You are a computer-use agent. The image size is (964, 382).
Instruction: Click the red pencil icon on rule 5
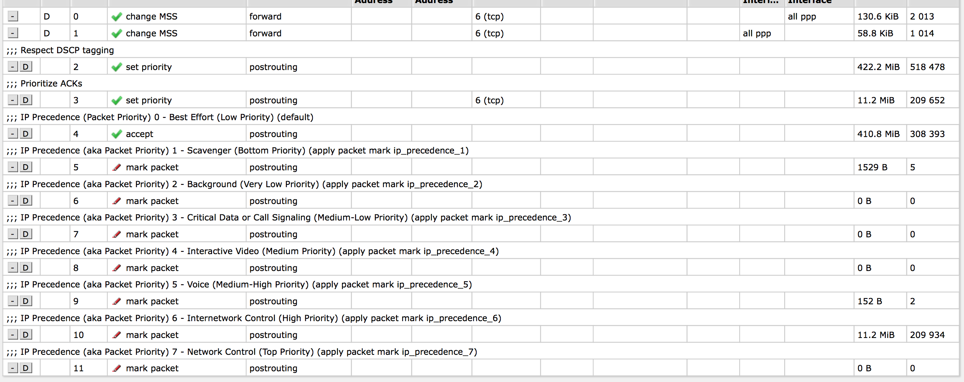(117, 168)
